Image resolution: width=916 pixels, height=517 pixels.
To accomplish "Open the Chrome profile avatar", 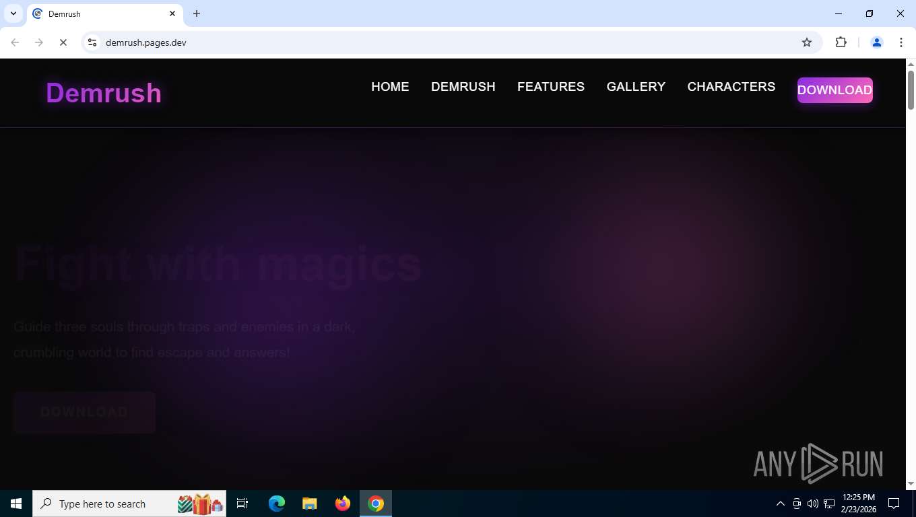I will pyautogui.click(x=877, y=42).
